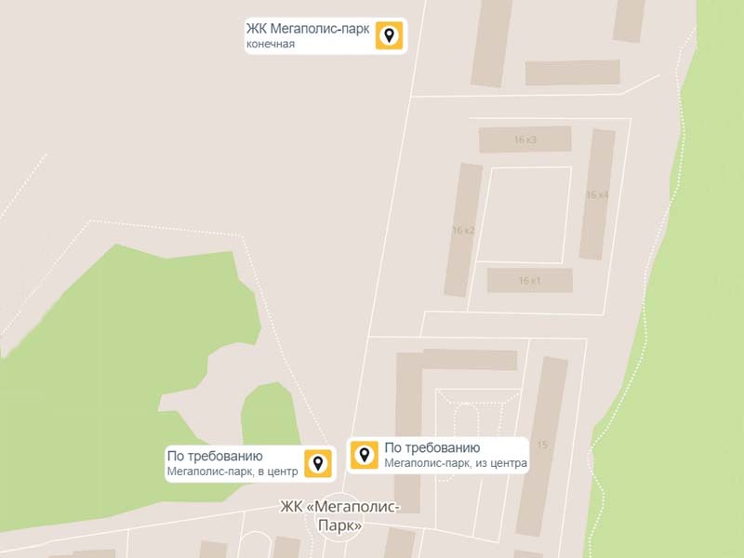Click the pin icon for stop 'из центра'
Viewport: 744px width, 558px height.
point(365,455)
